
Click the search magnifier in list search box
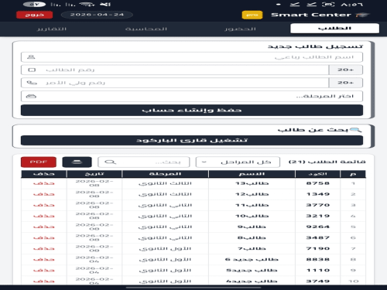(111, 162)
